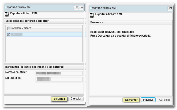Click the left dialog title bar text
The image size is (177, 110).
click(18, 7)
